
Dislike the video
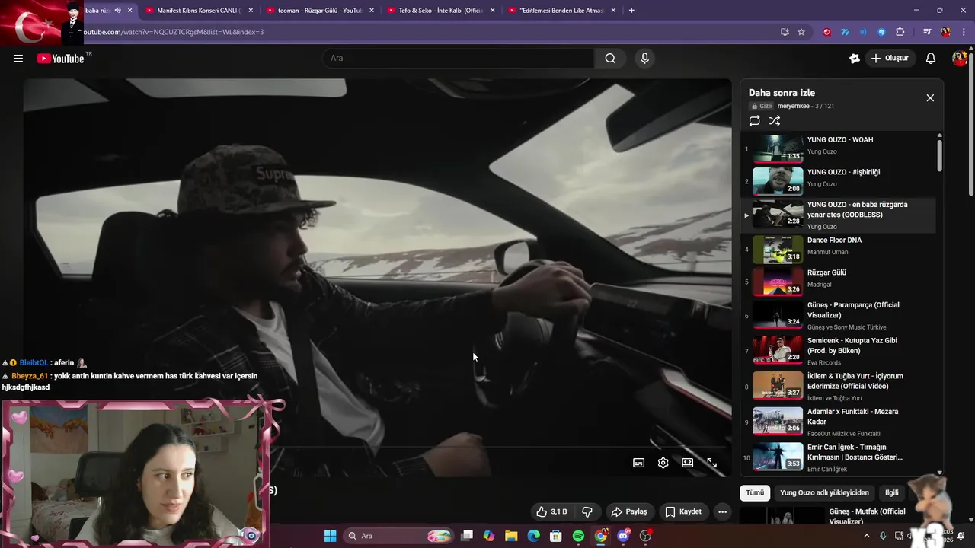pyautogui.click(x=587, y=512)
